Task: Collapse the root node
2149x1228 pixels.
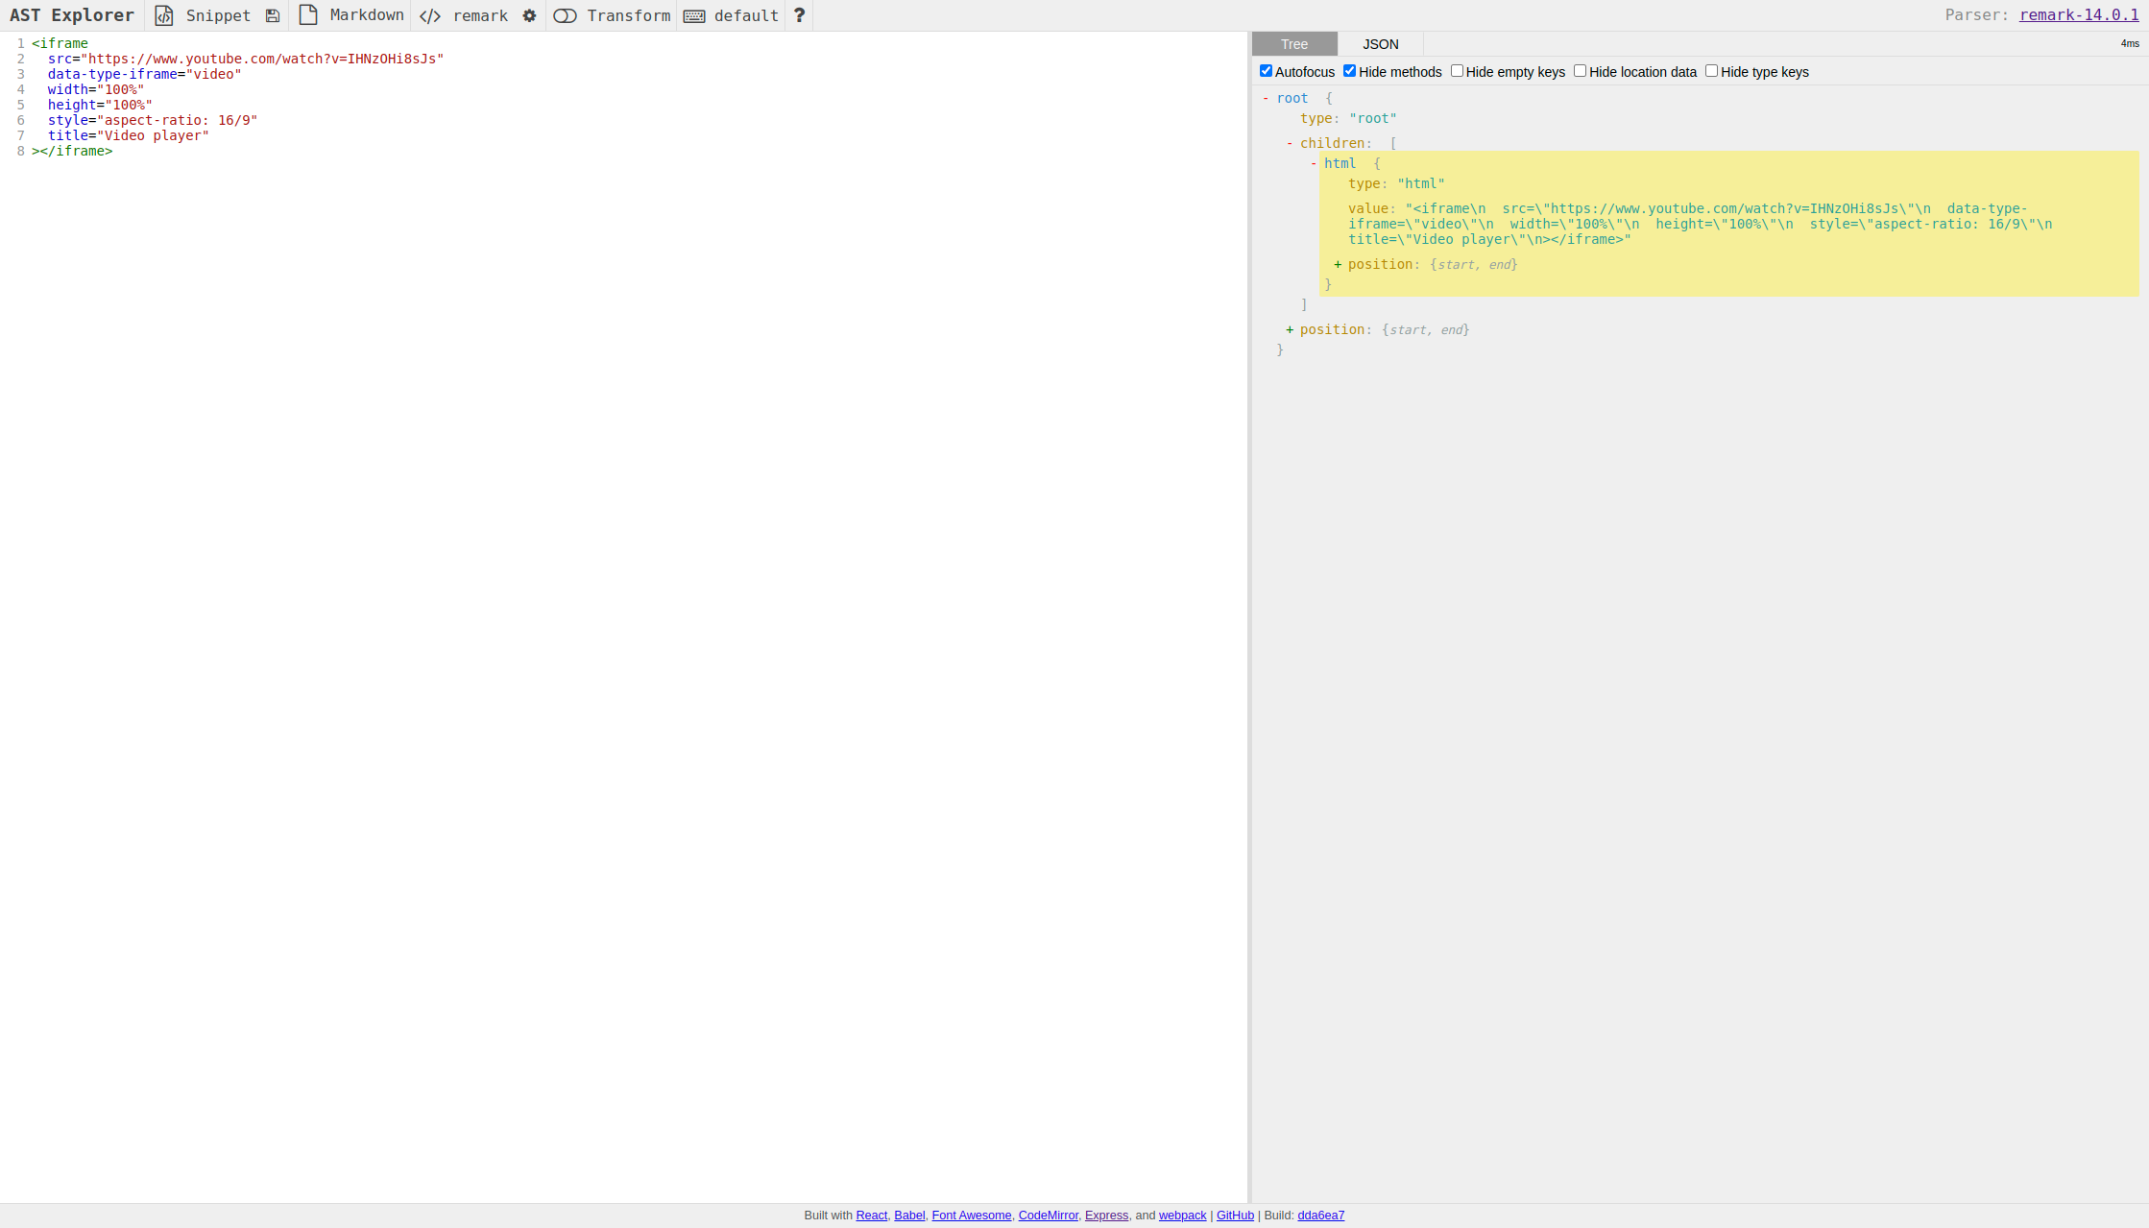Action: pyautogui.click(x=1268, y=97)
